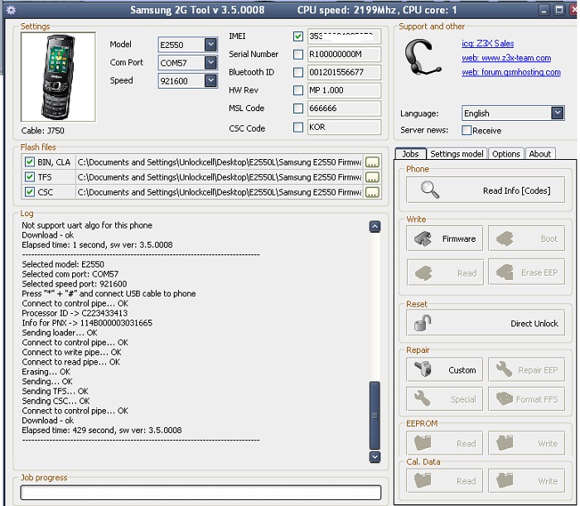The height and width of the screenshot is (506, 580).
Task: Enable the Serial Number checkbox
Action: pos(298,55)
